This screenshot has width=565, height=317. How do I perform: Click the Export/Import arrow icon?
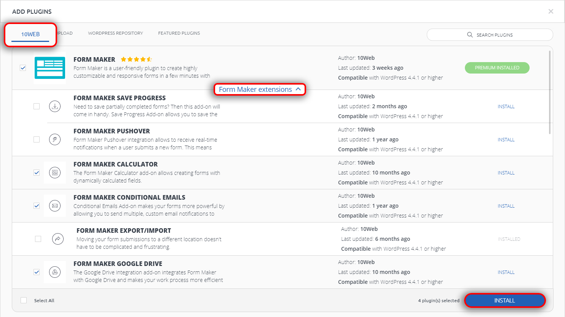click(58, 239)
